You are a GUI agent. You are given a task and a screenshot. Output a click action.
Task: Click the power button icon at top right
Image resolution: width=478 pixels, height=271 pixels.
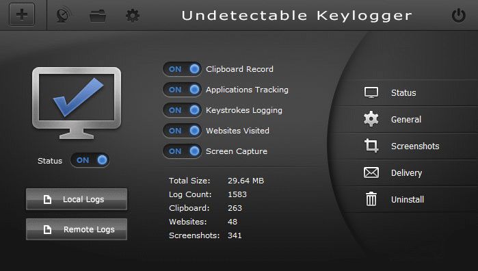pyautogui.click(x=458, y=15)
